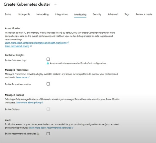Tick the Enable Prometheus metrics checkbox

pos(48,84)
